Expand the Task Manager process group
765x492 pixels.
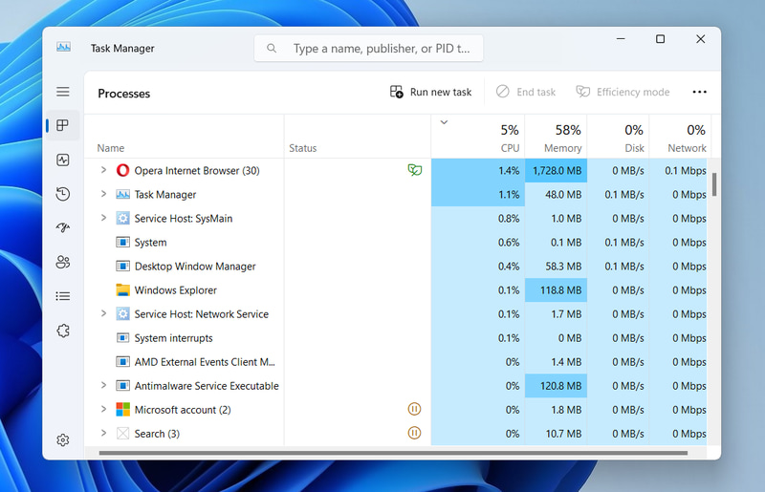(103, 194)
